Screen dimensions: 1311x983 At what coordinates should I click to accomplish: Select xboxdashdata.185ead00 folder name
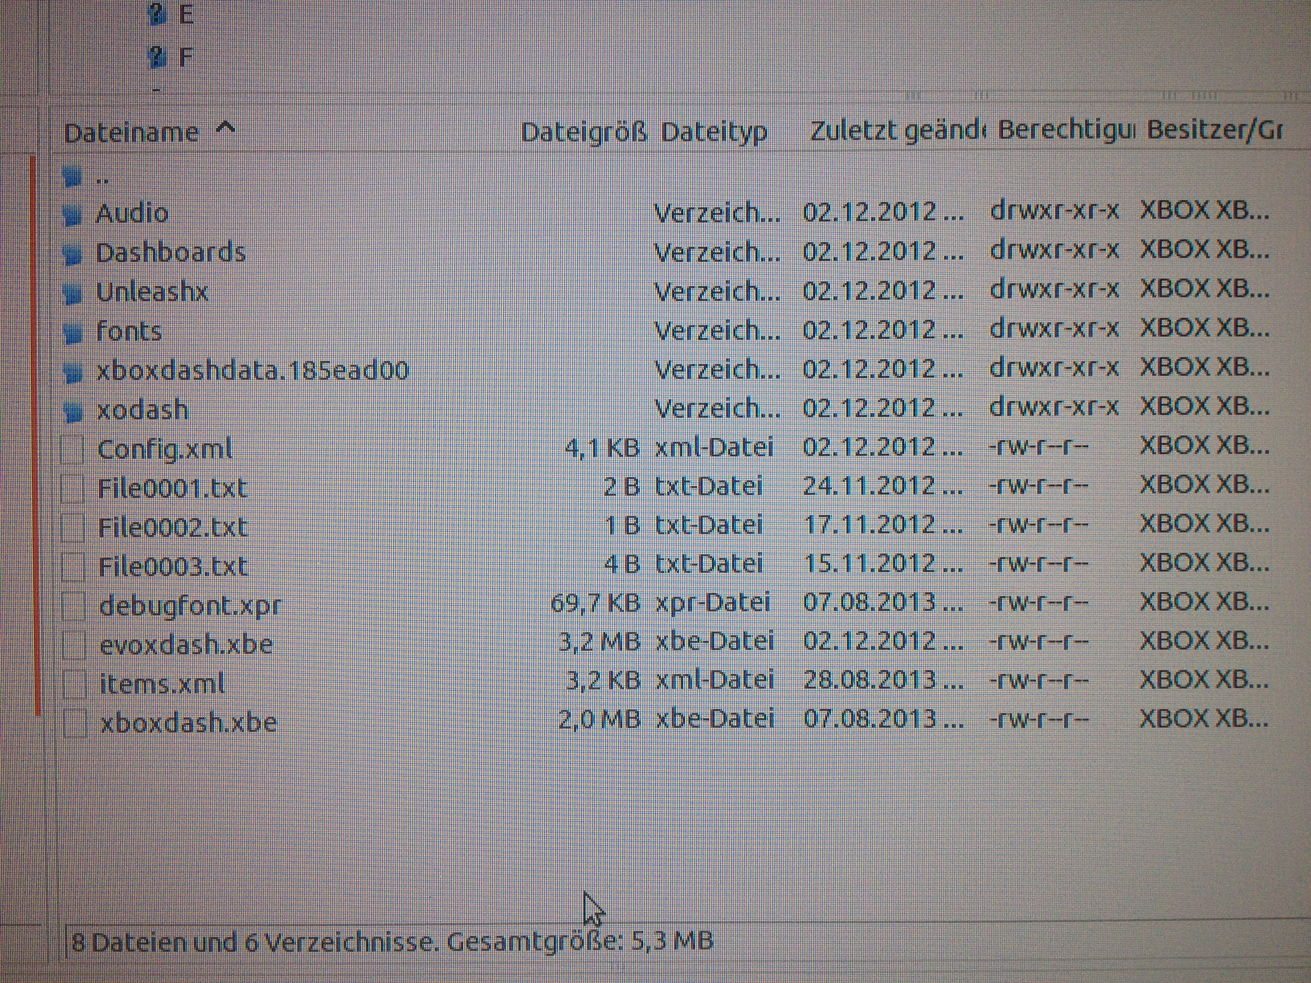tap(253, 370)
